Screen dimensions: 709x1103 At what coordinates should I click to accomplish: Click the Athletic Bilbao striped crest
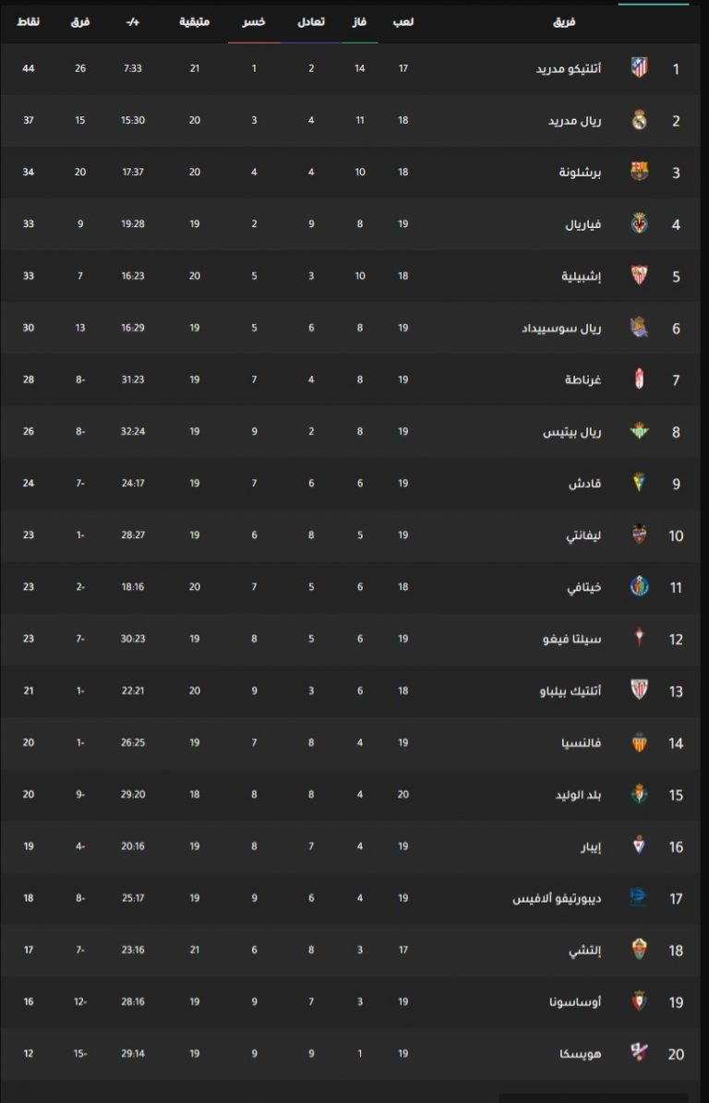coord(639,690)
